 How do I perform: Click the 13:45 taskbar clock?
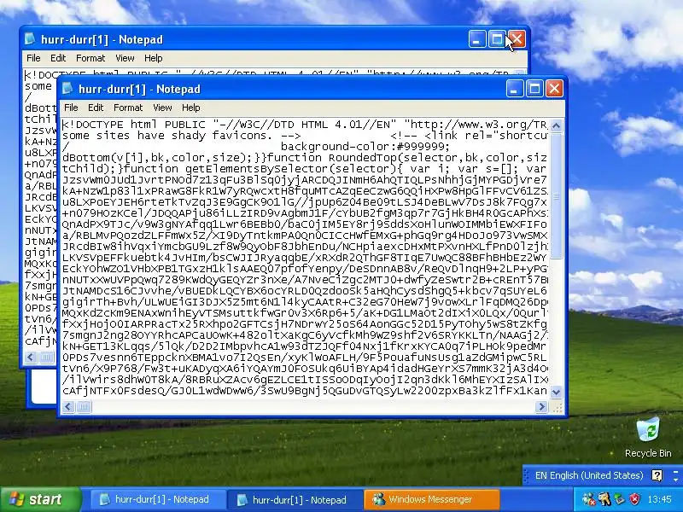pos(659,499)
